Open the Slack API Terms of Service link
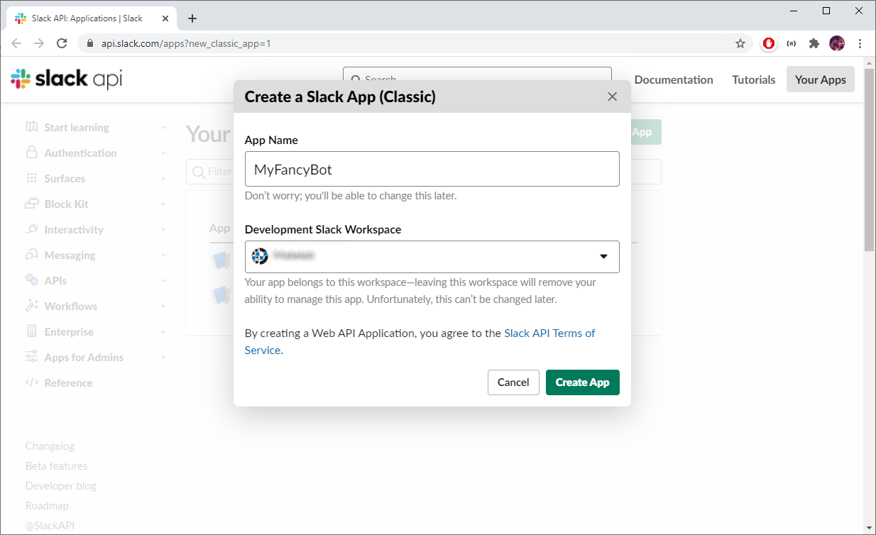 click(549, 333)
